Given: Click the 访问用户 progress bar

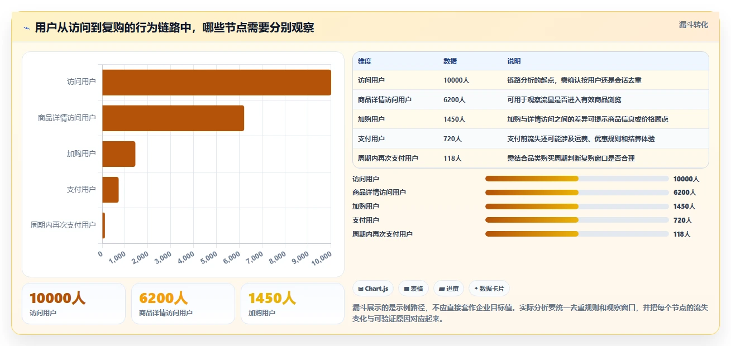Looking at the screenshot, I should (x=577, y=179).
